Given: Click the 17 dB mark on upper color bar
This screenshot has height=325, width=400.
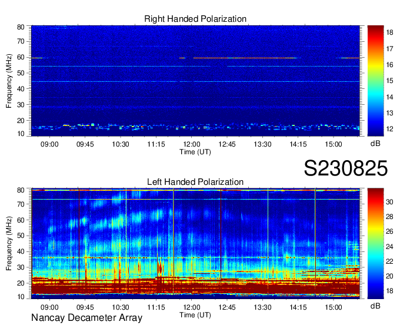Looking at the screenshot, I should [389, 49].
